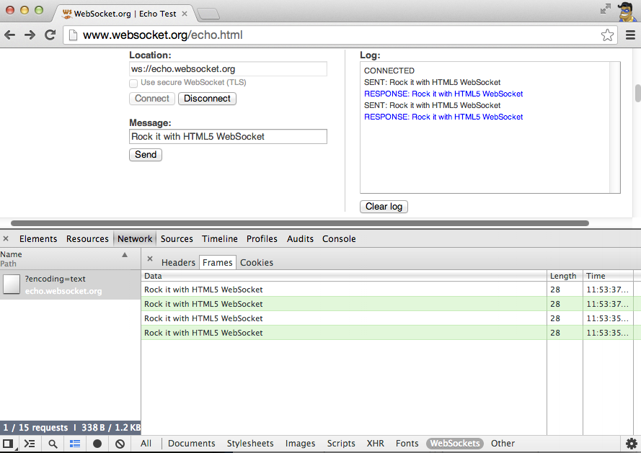Close the request details pane
This screenshot has width=641, height=453.
click(x=150, y=259)
